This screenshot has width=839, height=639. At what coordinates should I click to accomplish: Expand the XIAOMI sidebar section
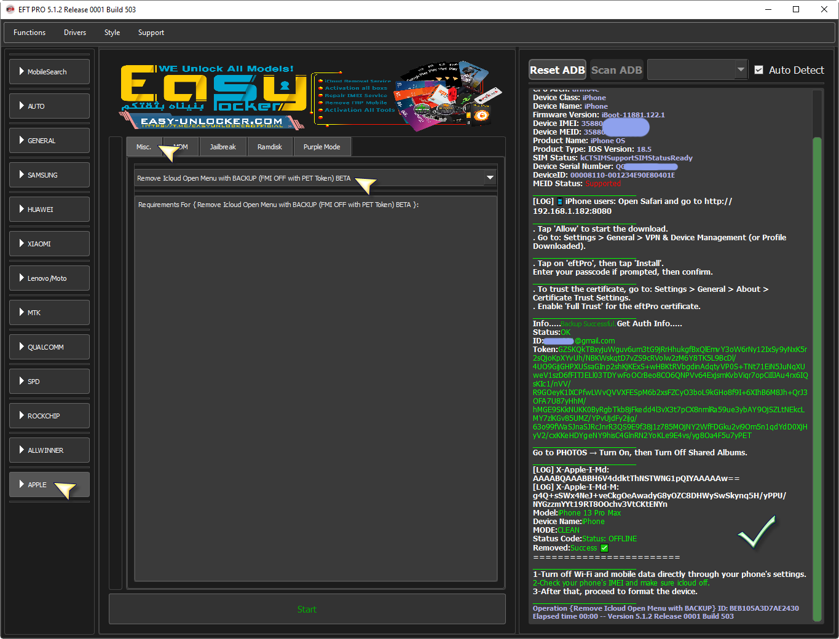pos(50,244)
